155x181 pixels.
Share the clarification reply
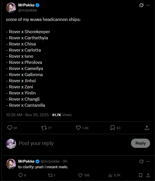(148, 175)
